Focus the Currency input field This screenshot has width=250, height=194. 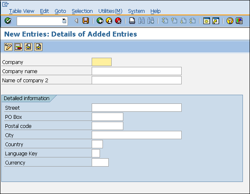point(100,163)
